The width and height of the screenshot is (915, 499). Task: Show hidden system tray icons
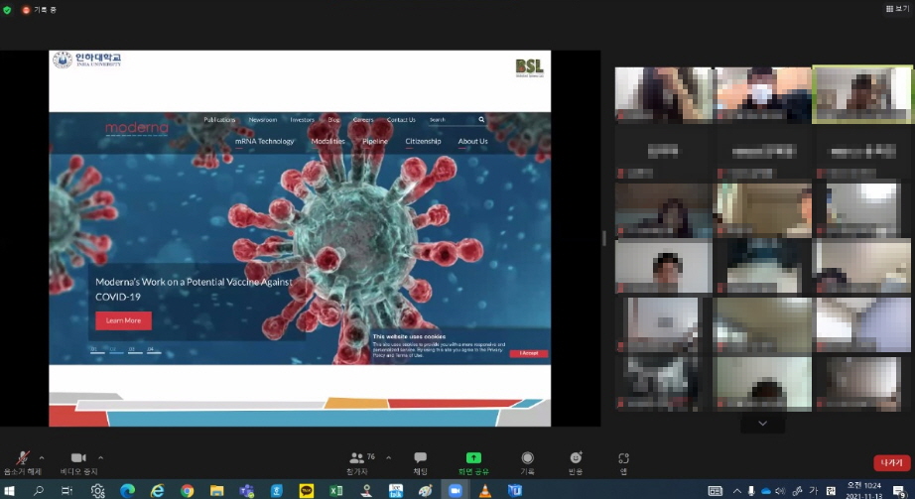point(737,491)
